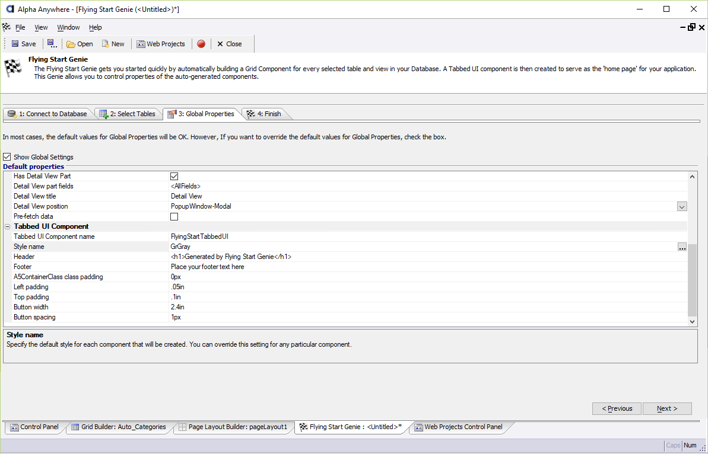Screen dimensions: 708x454
Task: Click the inner document restore icon
Action: (692, 27)
